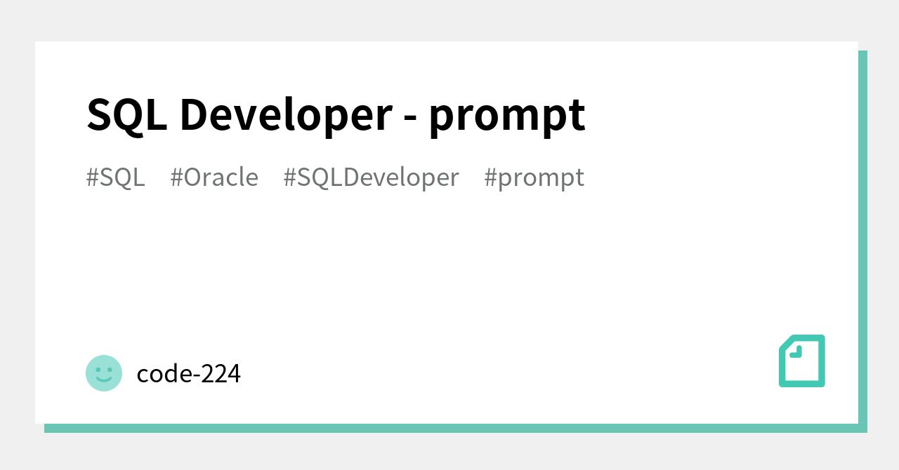Click the bold "prompt" word in title
The height and width of the screenshot is (470, 899).
tap(506, 114)
